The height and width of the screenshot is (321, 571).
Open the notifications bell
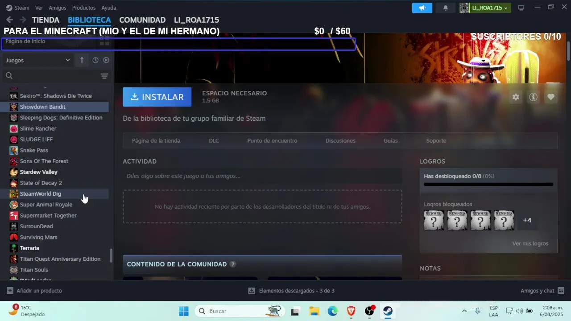click(445, 8)
